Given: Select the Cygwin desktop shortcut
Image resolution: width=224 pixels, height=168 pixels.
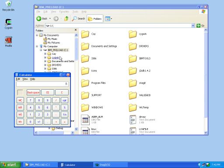Looking at the screenshot, I should pyautogui.click(x=8, y=24).
